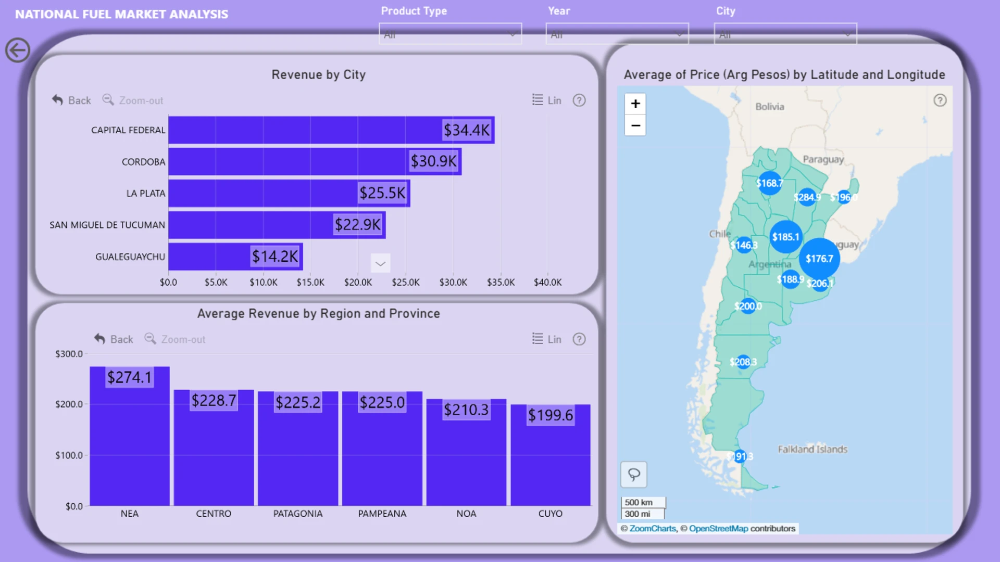Click Back in Revenue by City chart
1000x562 pixels.
tap(71, 100)
